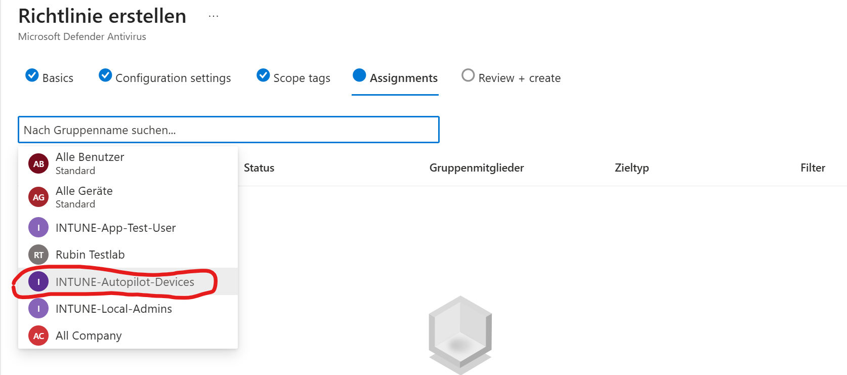Open the ellipsis menu beside Richtlinie erstellen
The height and width of the screenshot is (375, 847).
point(214,16)
